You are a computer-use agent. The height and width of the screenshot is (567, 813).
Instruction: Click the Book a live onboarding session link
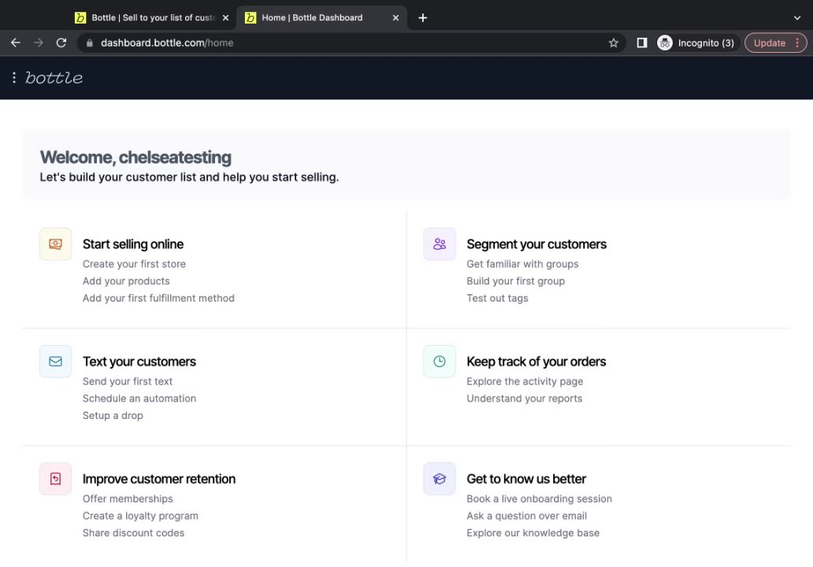click(x=539, y=498)
